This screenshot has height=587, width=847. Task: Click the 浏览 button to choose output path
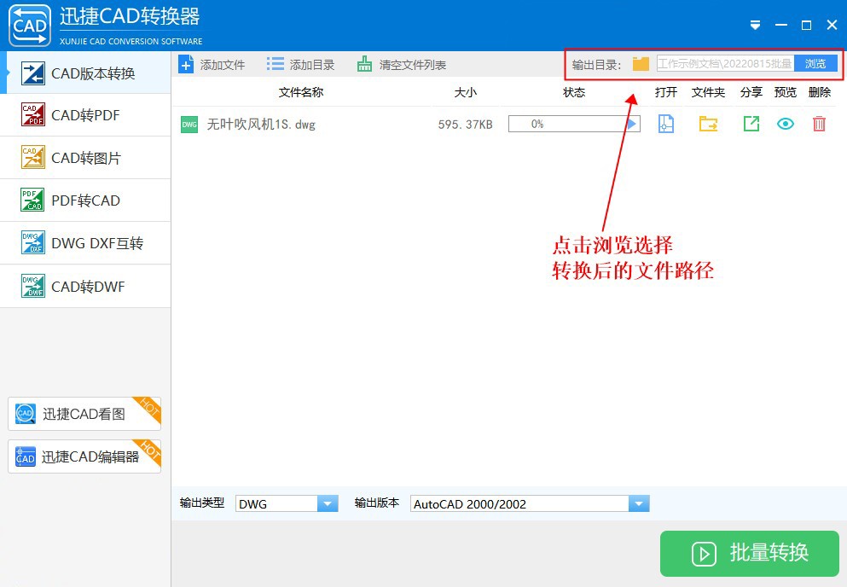[x=815, y=63]
